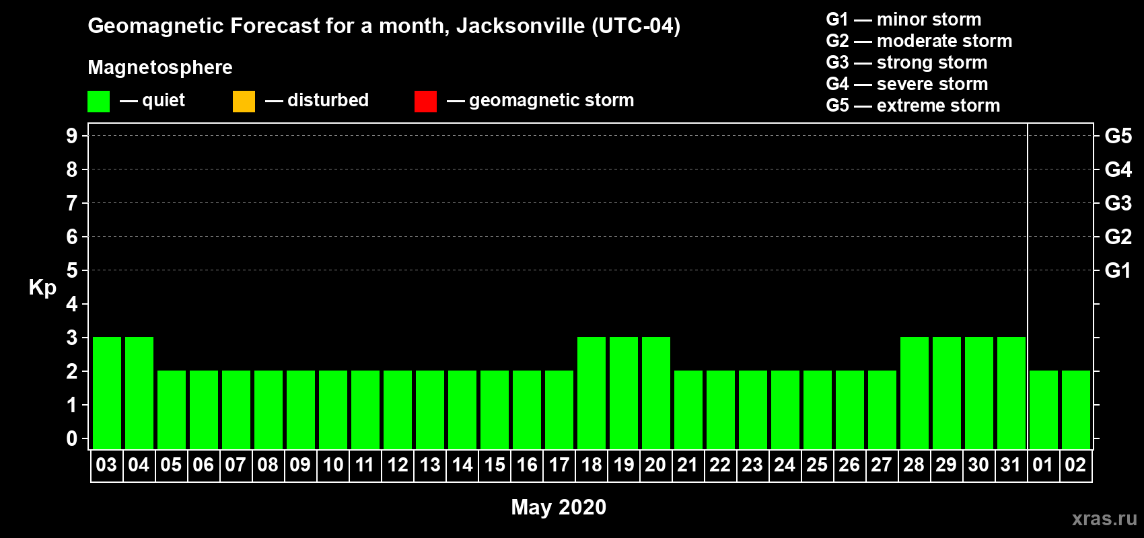Click the bar for day 28

(915, 393)
